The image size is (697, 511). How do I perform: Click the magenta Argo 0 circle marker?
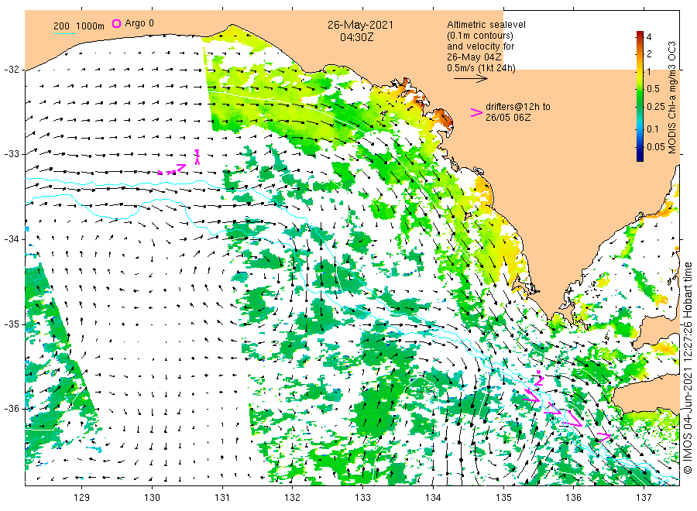point(116,23)
